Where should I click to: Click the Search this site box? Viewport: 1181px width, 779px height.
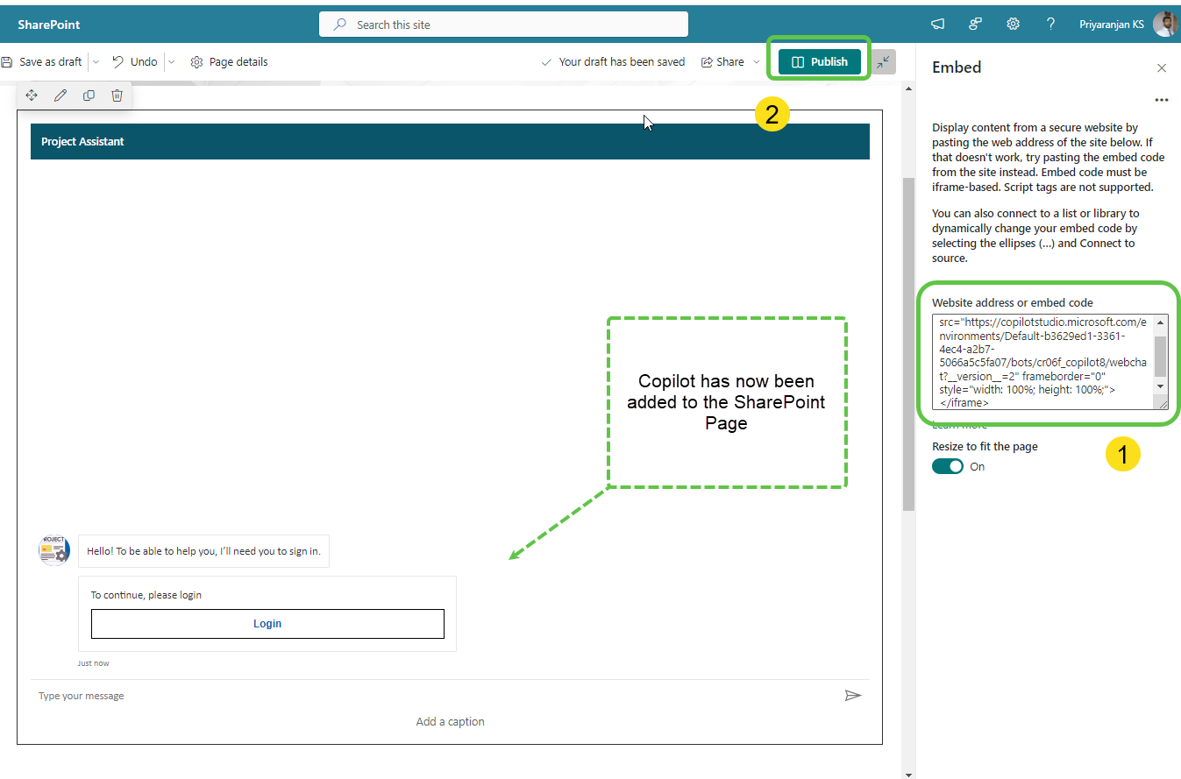point(503,25)
